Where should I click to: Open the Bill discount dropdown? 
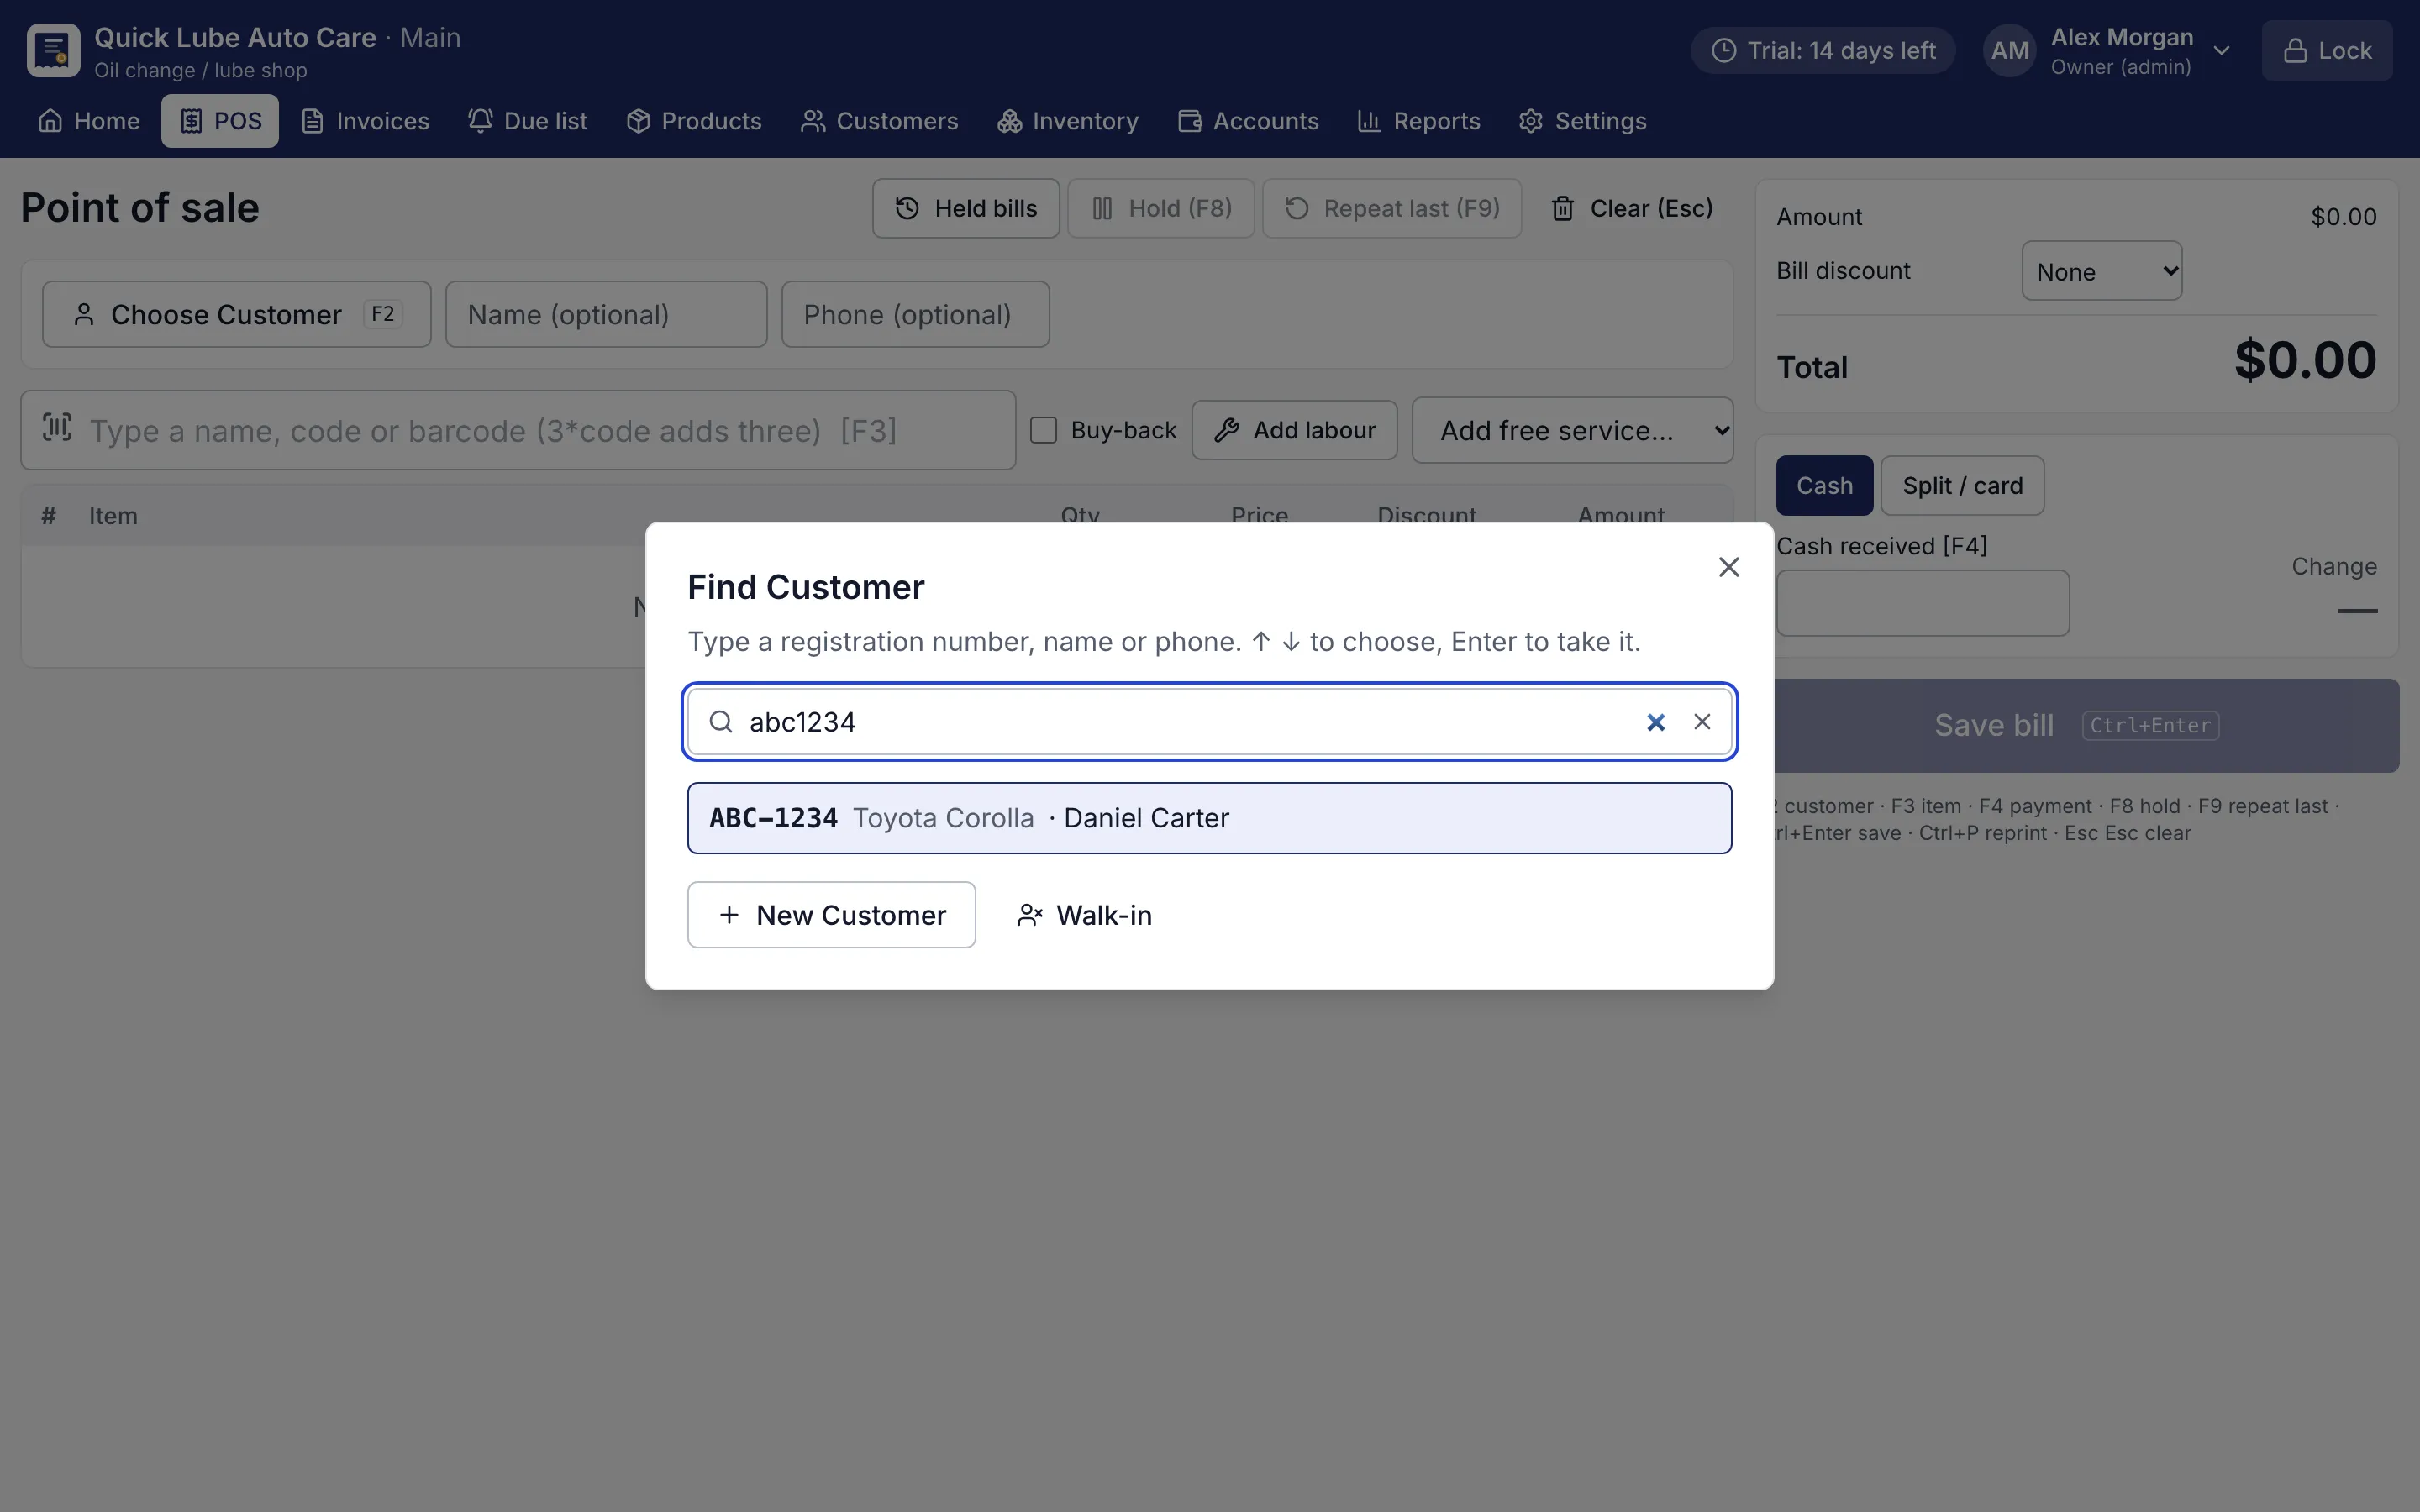(2101, 271)
